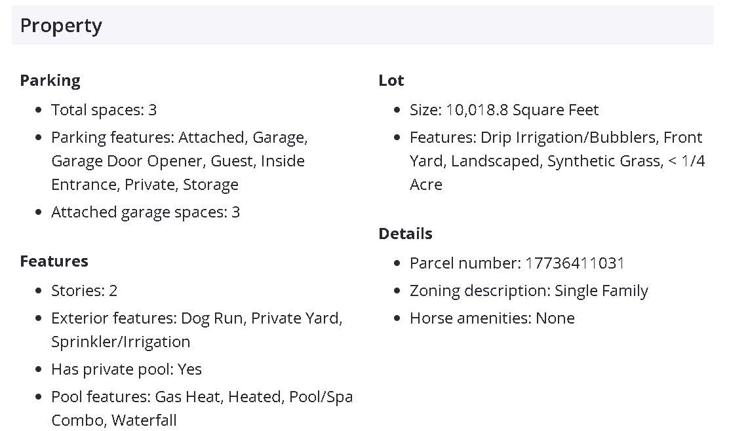Click the Horse amenities: None entry

tap(492, 318)
